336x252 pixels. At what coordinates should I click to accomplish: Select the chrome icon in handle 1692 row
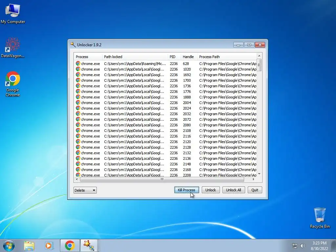pos(78,74)
